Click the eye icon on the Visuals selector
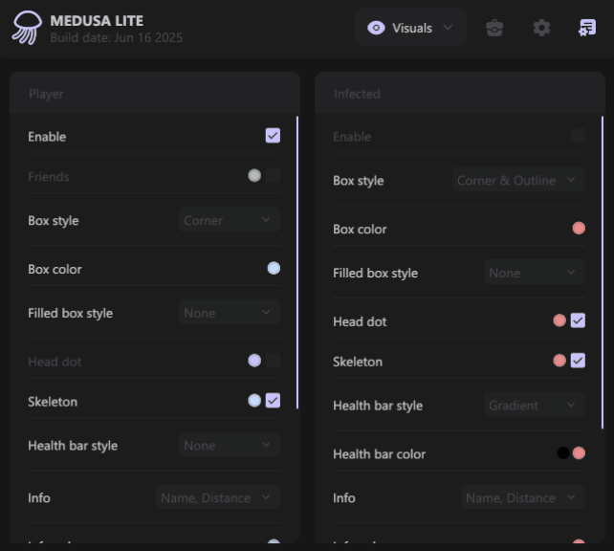 click(x=377, y=28)
